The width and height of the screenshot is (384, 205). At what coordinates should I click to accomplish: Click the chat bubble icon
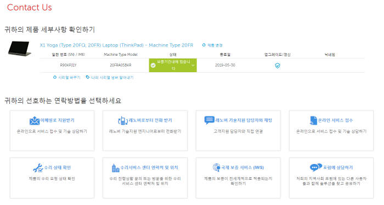click(x=209, y=120)
